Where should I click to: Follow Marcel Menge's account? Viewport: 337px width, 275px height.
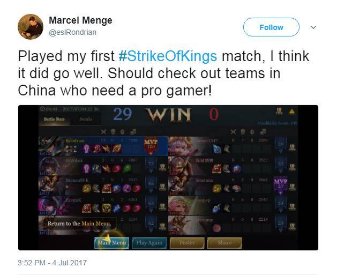[x=271, y=27]
